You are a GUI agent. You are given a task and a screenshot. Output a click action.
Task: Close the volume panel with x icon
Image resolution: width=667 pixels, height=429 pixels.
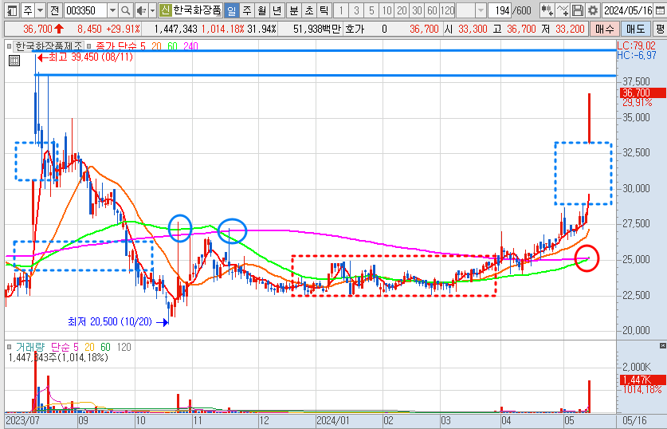[662, 345]
